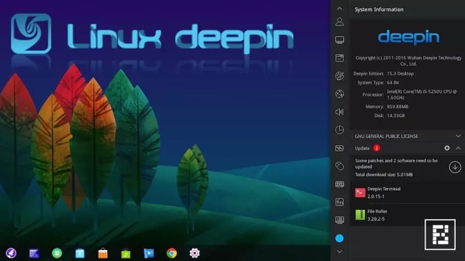Open Keyboard settings in sidebar
465x261 pixels.
pos(340,184)
